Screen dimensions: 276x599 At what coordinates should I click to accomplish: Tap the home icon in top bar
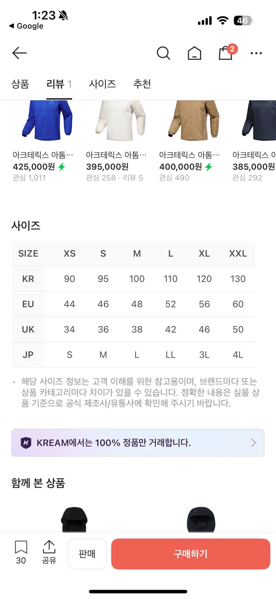pos(194,53)
